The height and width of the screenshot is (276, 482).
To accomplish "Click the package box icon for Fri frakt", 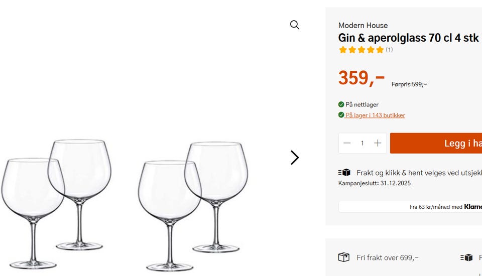I will [x=344, y=257].
